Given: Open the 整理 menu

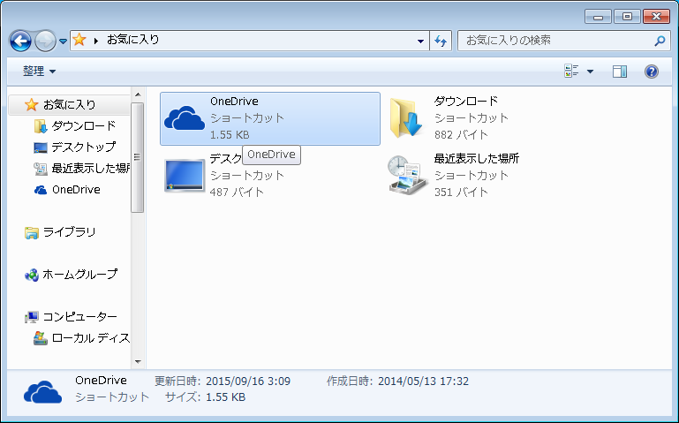Looking at the screenshot, I should pyautogui.click(x=39, y=71).
